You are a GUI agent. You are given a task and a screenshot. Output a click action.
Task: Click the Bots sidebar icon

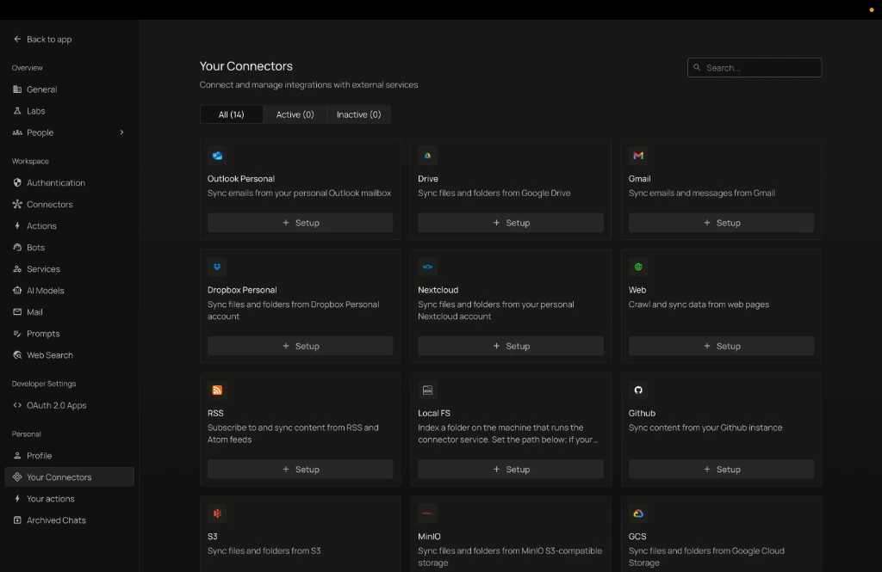(17, 247)
